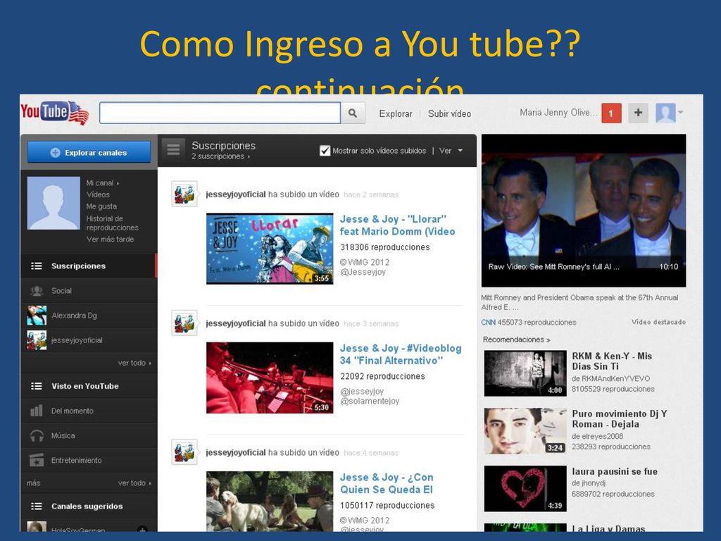Click the jesseyjoyoficial sidebar avatar

[37, 340]
